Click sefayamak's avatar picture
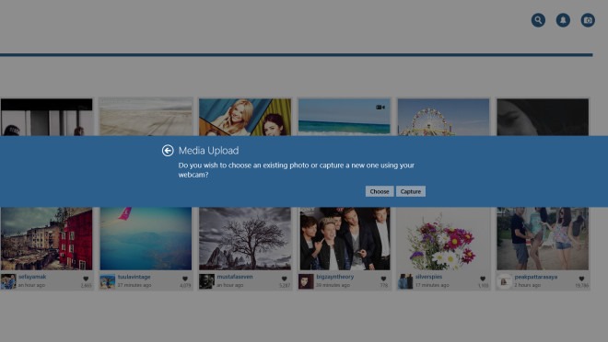Image resolution: width=608 pixels, height=342 pixels. tap(8, 281)
